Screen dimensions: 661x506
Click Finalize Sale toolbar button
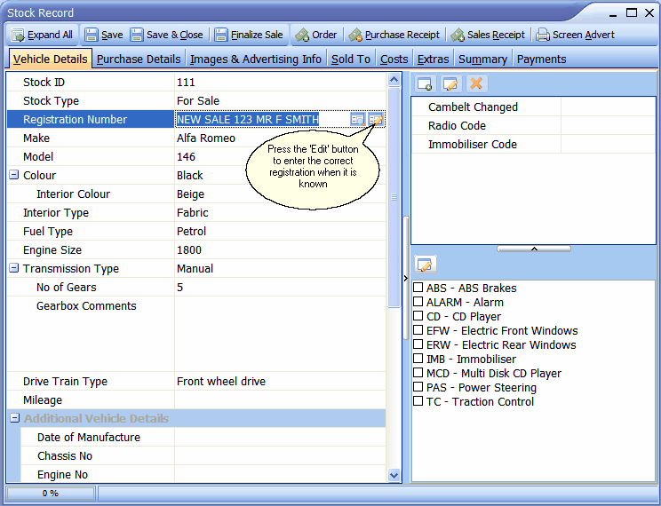tap(248, 35)
